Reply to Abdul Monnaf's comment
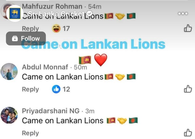 tap(30, 89)
